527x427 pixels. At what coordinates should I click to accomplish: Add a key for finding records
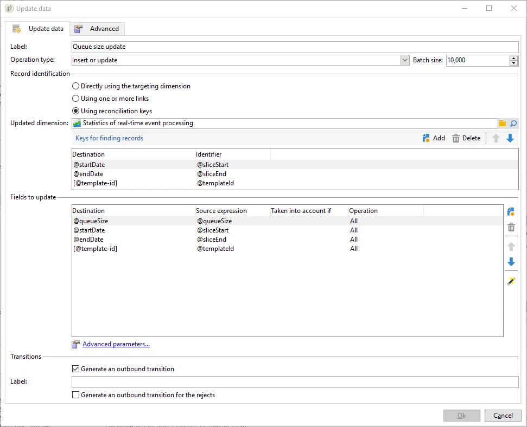434,138
